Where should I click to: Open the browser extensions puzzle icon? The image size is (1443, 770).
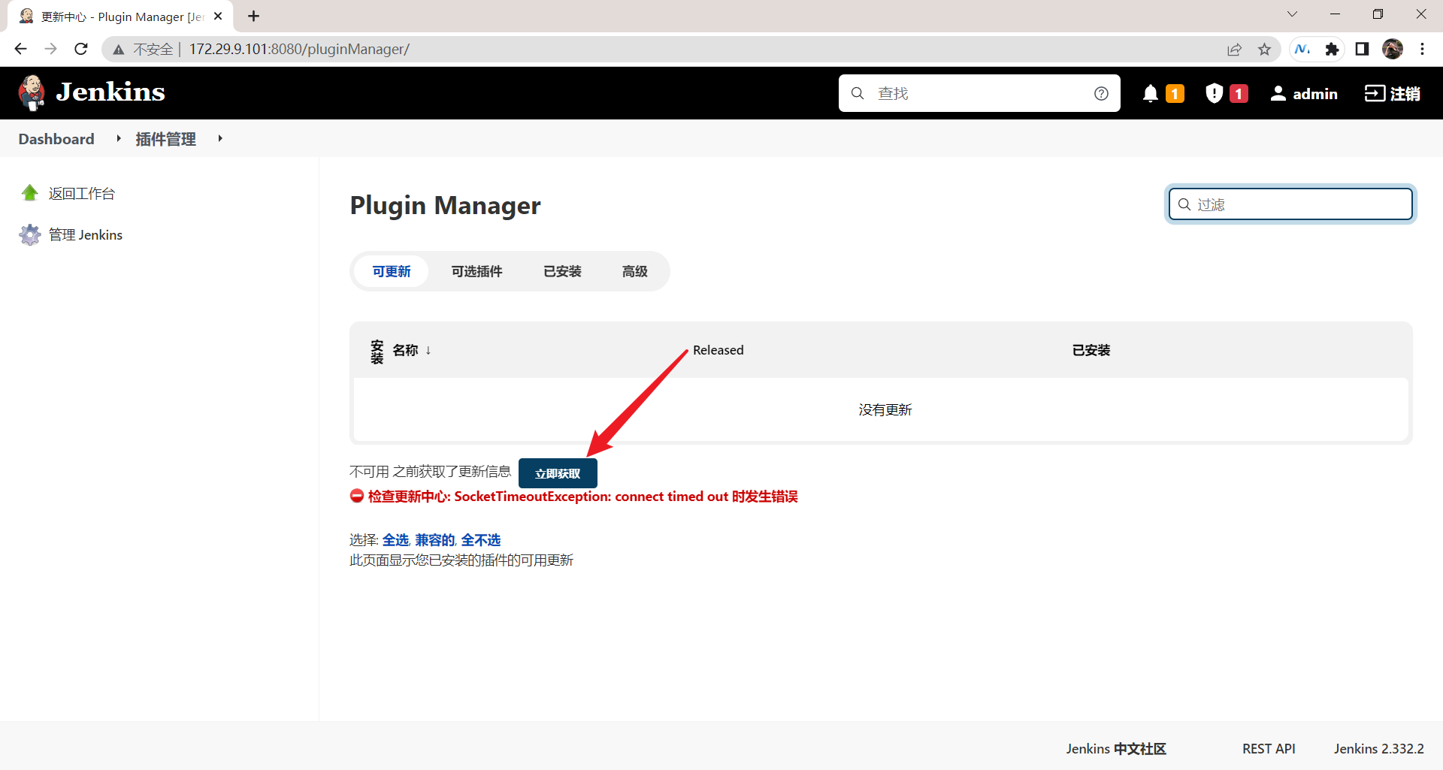click(x=1332, y=50)
